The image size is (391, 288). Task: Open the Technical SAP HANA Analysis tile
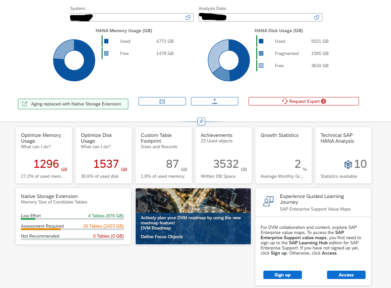click(343, 155)
